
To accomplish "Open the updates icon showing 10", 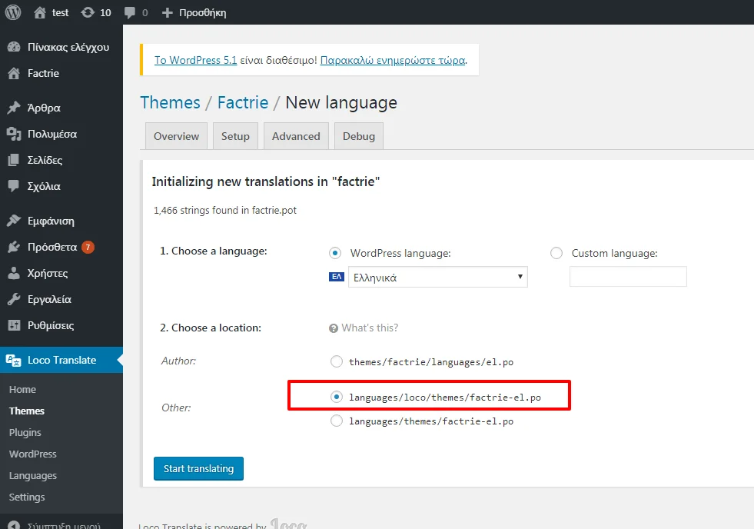I will [x=88, y=12].
